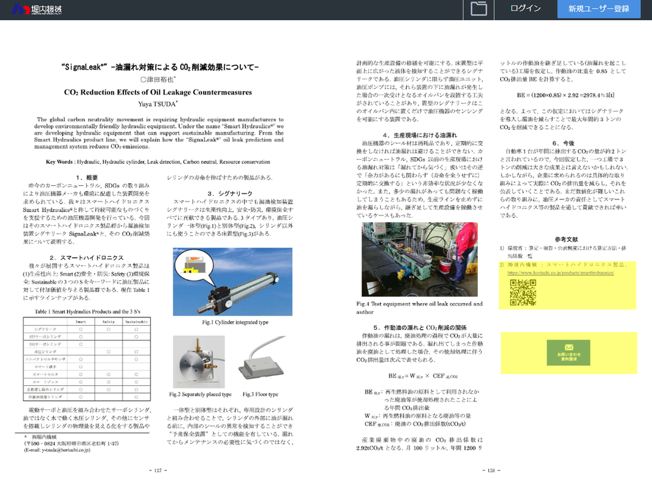Click the English title 'CO₂ Reduction Effects of Oil Leakage Countermeasures'
652x481 pixels.
pos(158,93)
